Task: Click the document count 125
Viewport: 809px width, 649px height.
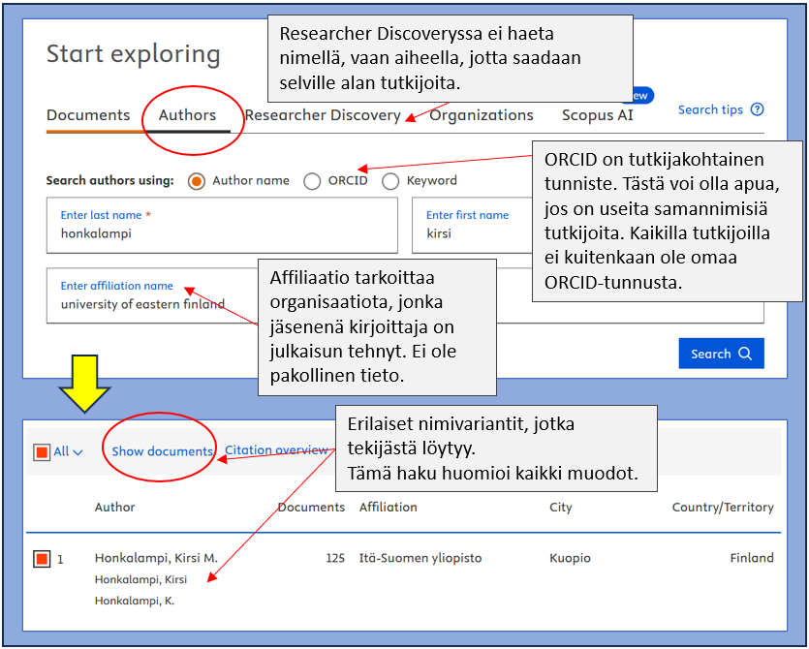Action: 335,558
